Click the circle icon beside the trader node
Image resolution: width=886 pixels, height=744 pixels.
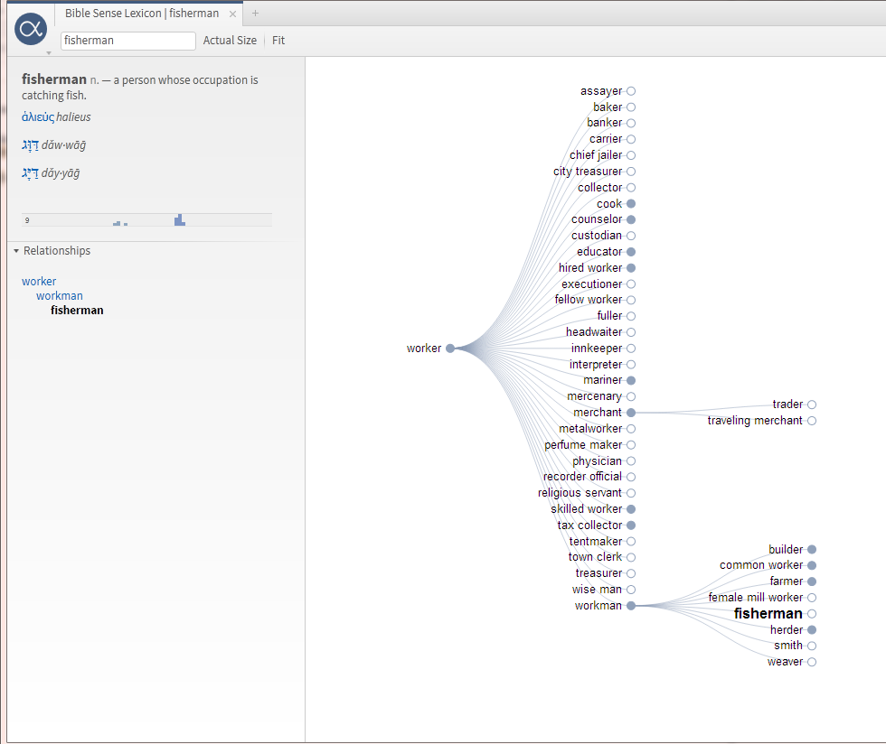point(811,405)
